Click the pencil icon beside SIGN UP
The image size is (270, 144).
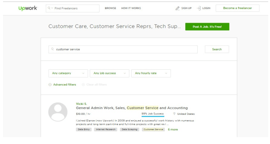click(x=177, y=8)
